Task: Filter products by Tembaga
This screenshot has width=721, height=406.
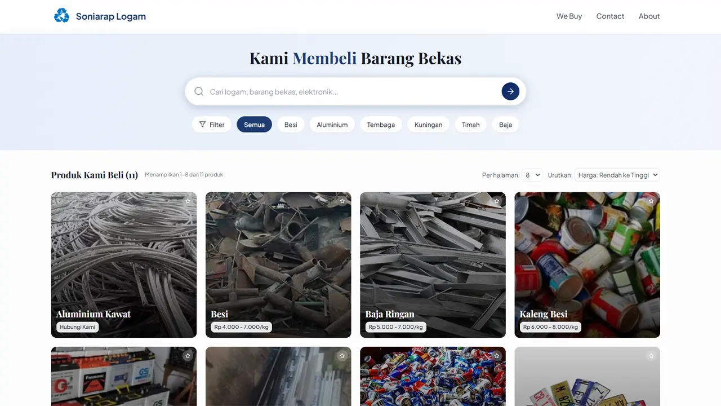Action: point(381,125)
